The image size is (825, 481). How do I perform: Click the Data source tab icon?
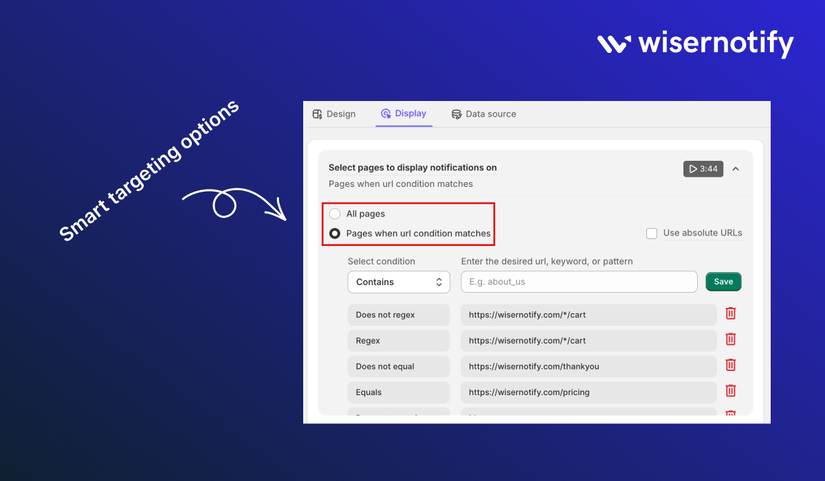click(x=456, y=114)
